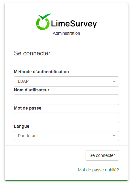Expand the Langue dropdown arrow
Image resolution: width=131 pixels, height=184 pixels.
pyautogui.click(x=114, y=136)
